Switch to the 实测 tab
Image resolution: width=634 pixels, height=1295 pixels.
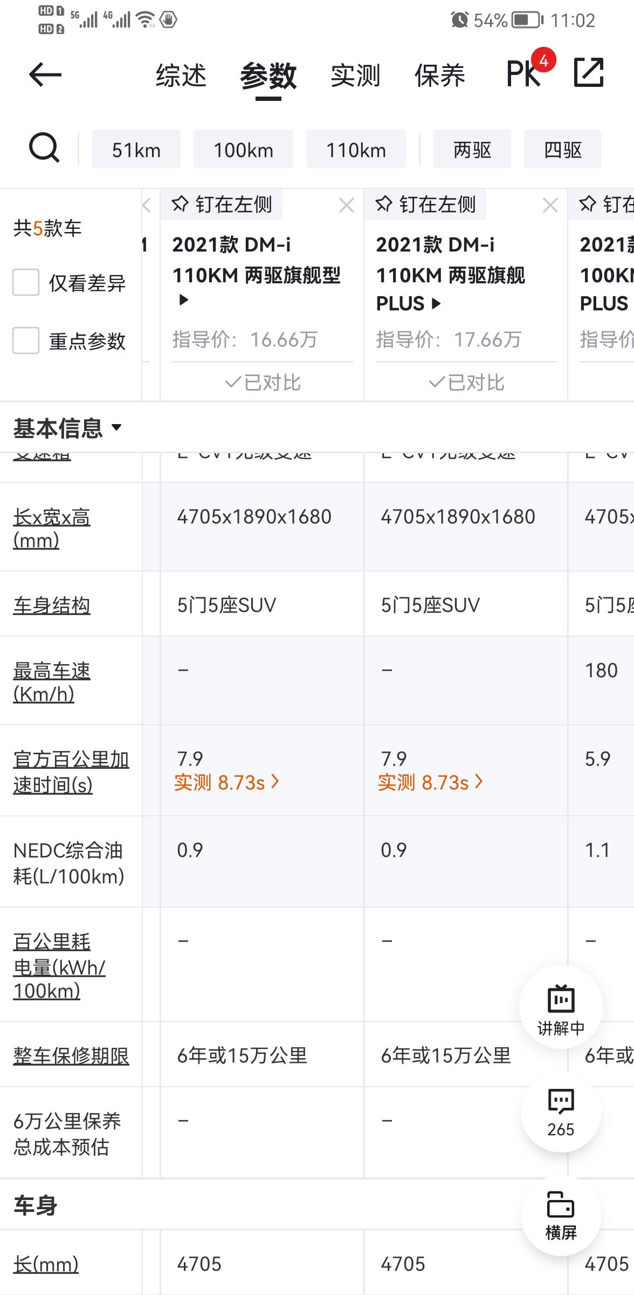(x=356, y=75)
